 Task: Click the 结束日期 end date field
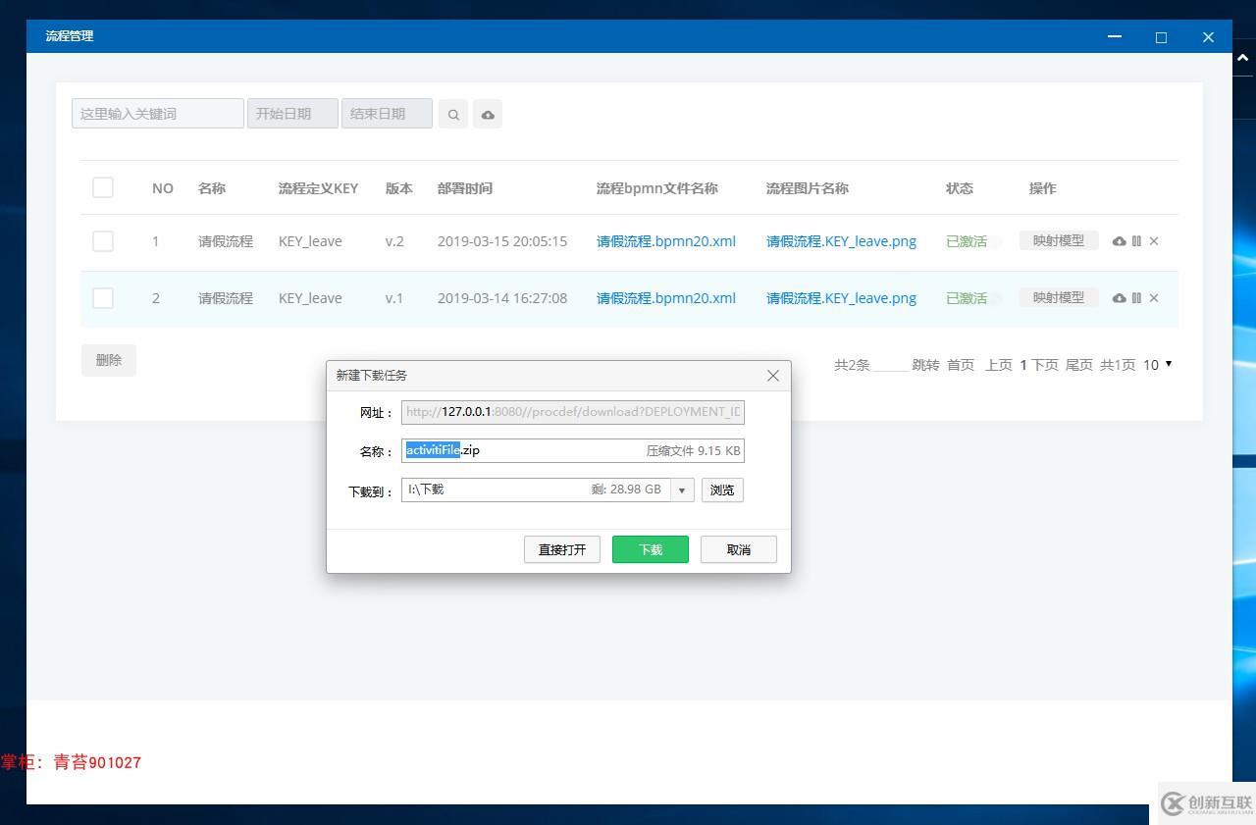pyautogui.click(x=387, y=114)
